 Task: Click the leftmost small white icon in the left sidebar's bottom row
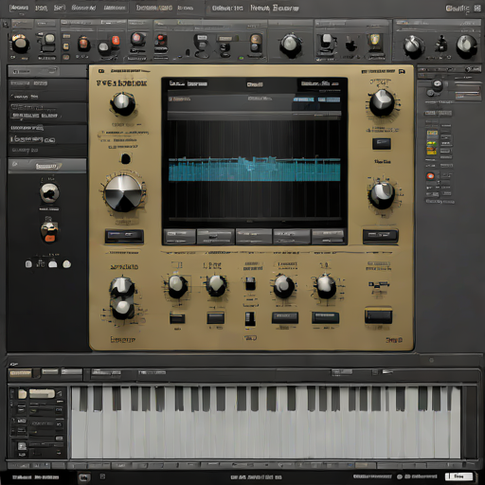[28, 264]
